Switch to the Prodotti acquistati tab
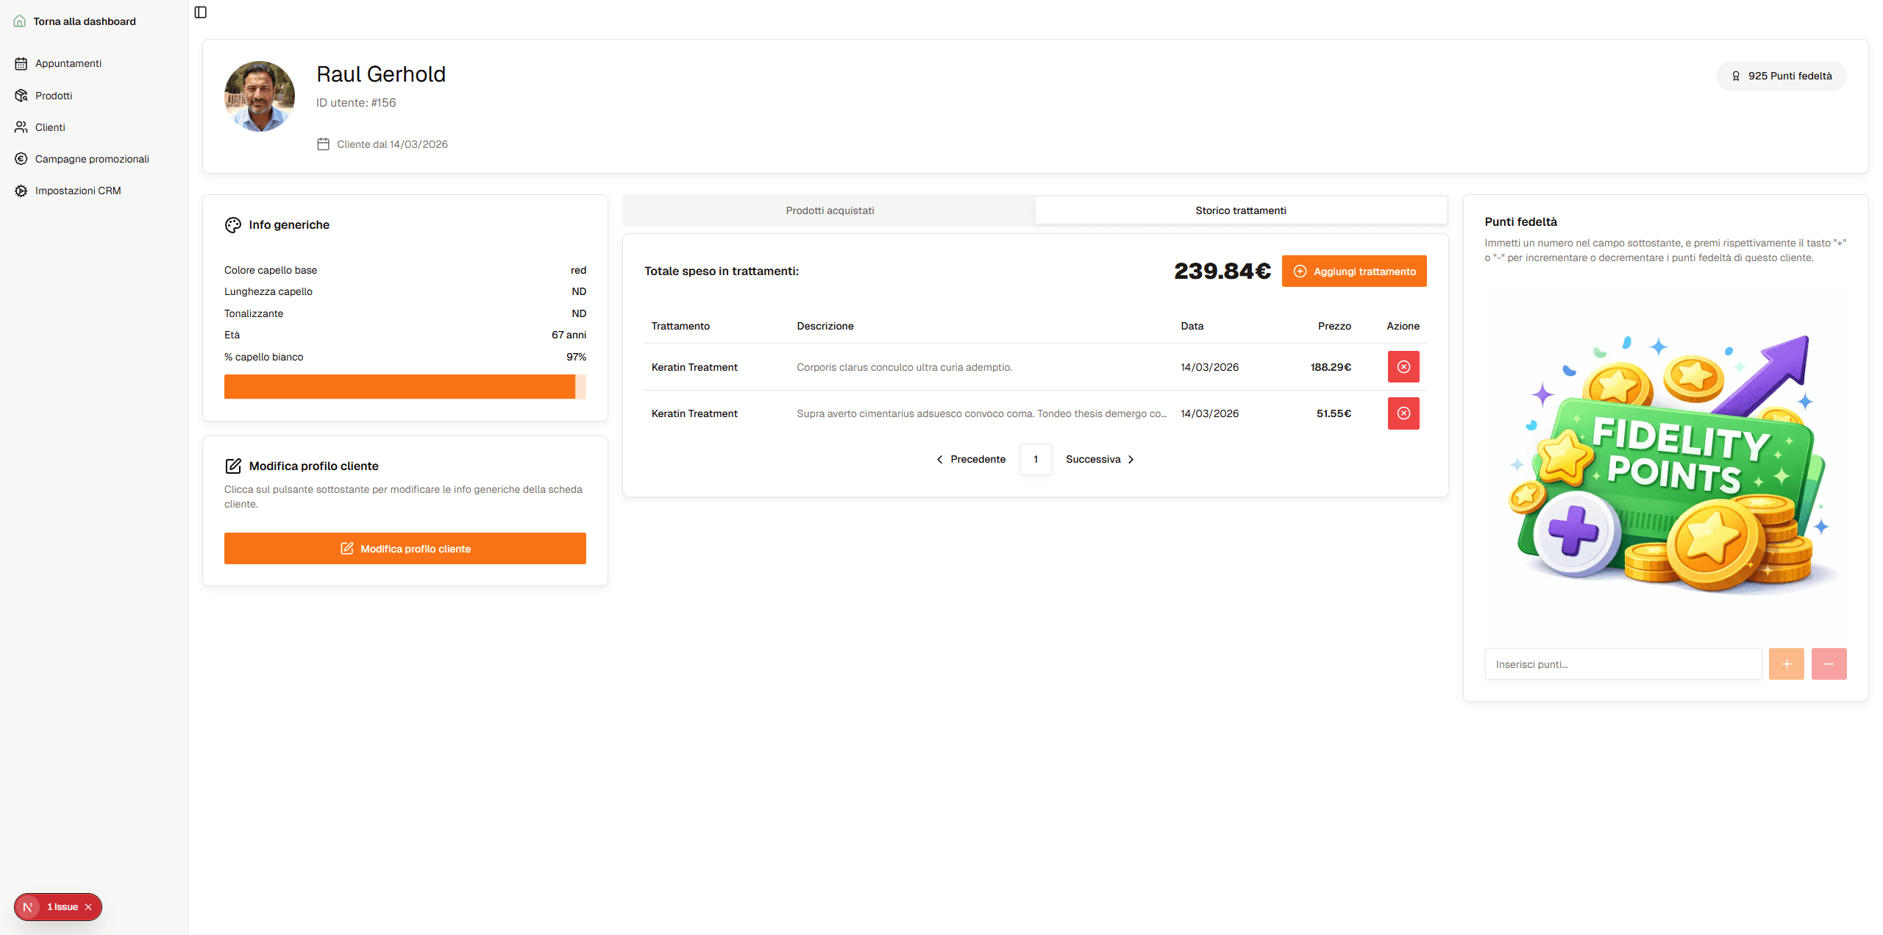The image size is (1883, 935). coord(829,210)
